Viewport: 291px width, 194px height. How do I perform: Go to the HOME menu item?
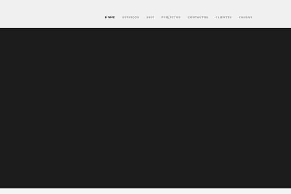coord(110,17)
